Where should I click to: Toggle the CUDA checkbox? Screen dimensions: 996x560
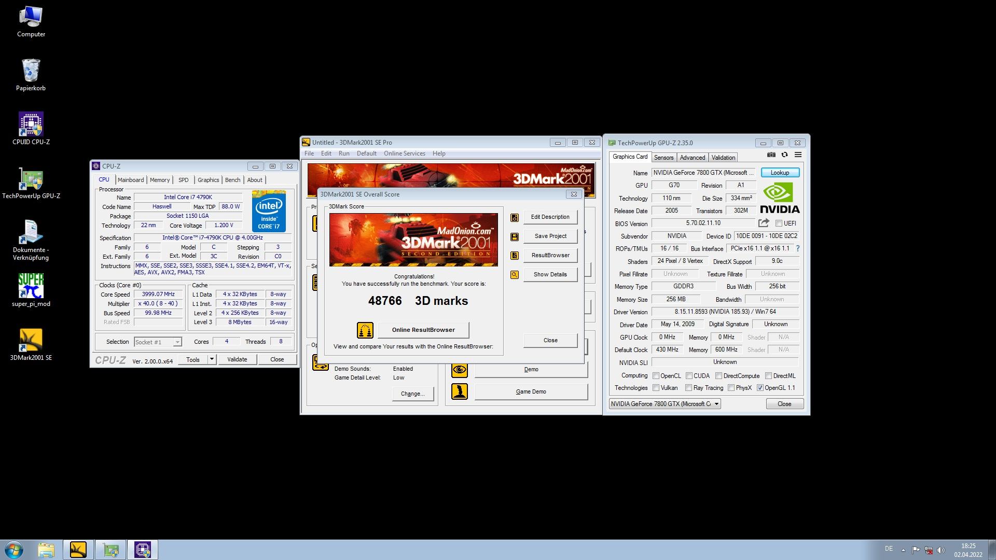[689, 376]
